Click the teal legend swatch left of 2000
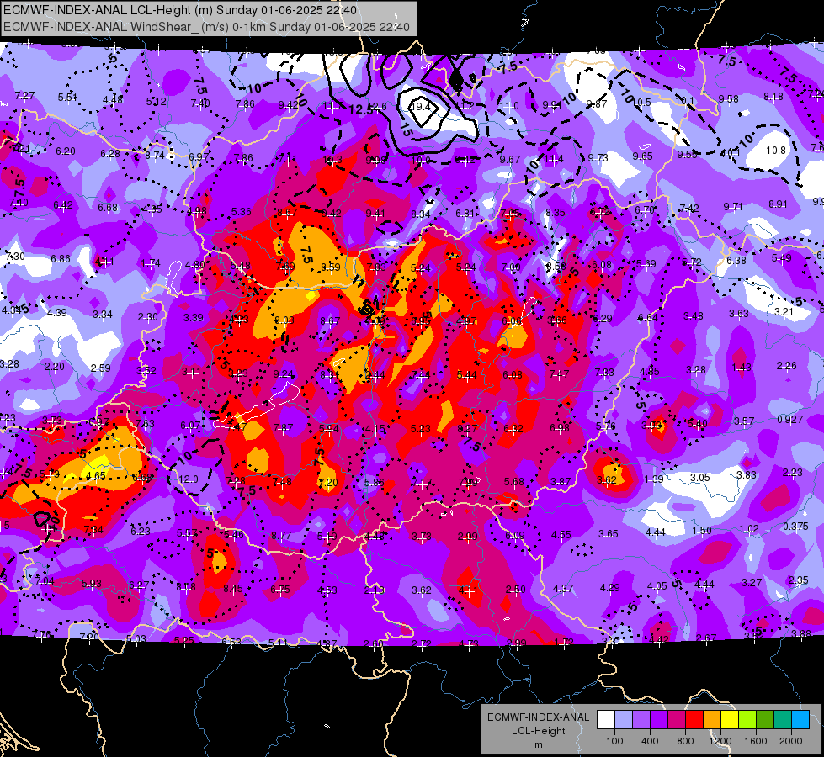 pyautogui.click(x=783, y=720)
